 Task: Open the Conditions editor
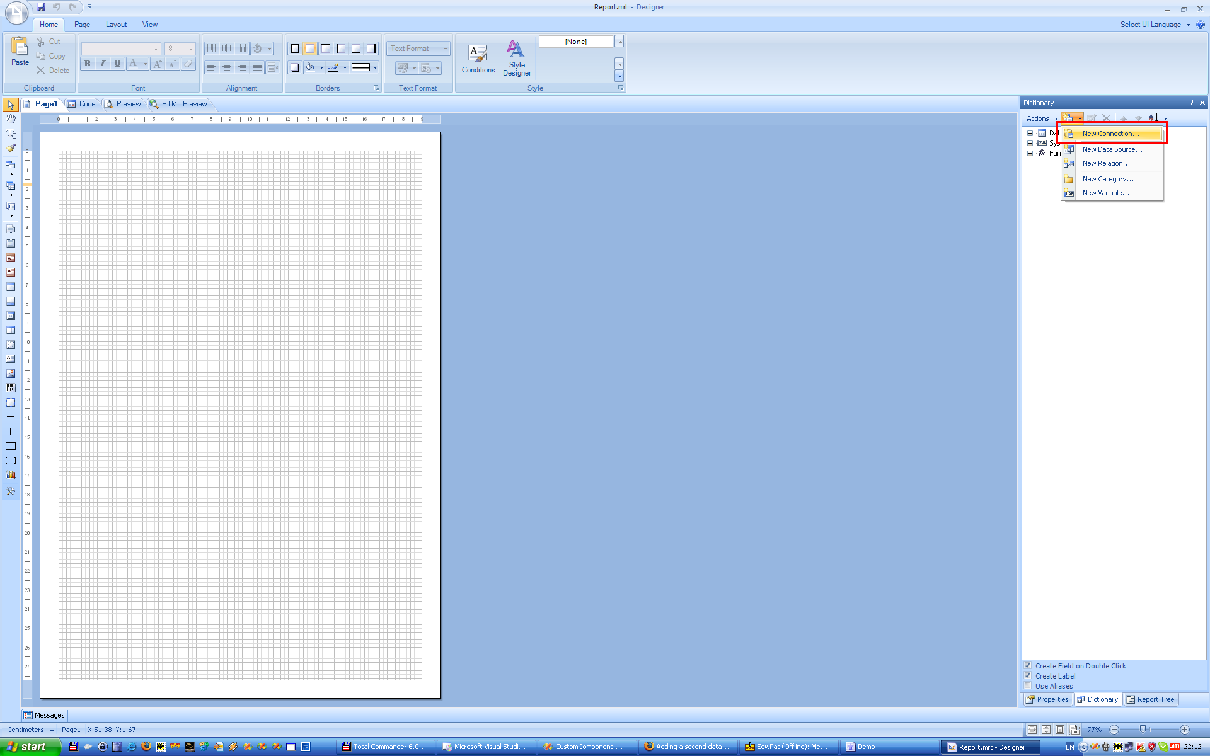tap(478, 59)
